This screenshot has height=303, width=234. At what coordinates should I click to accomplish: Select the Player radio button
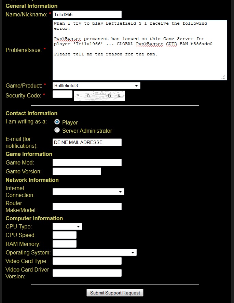click(x=57, y=122)
